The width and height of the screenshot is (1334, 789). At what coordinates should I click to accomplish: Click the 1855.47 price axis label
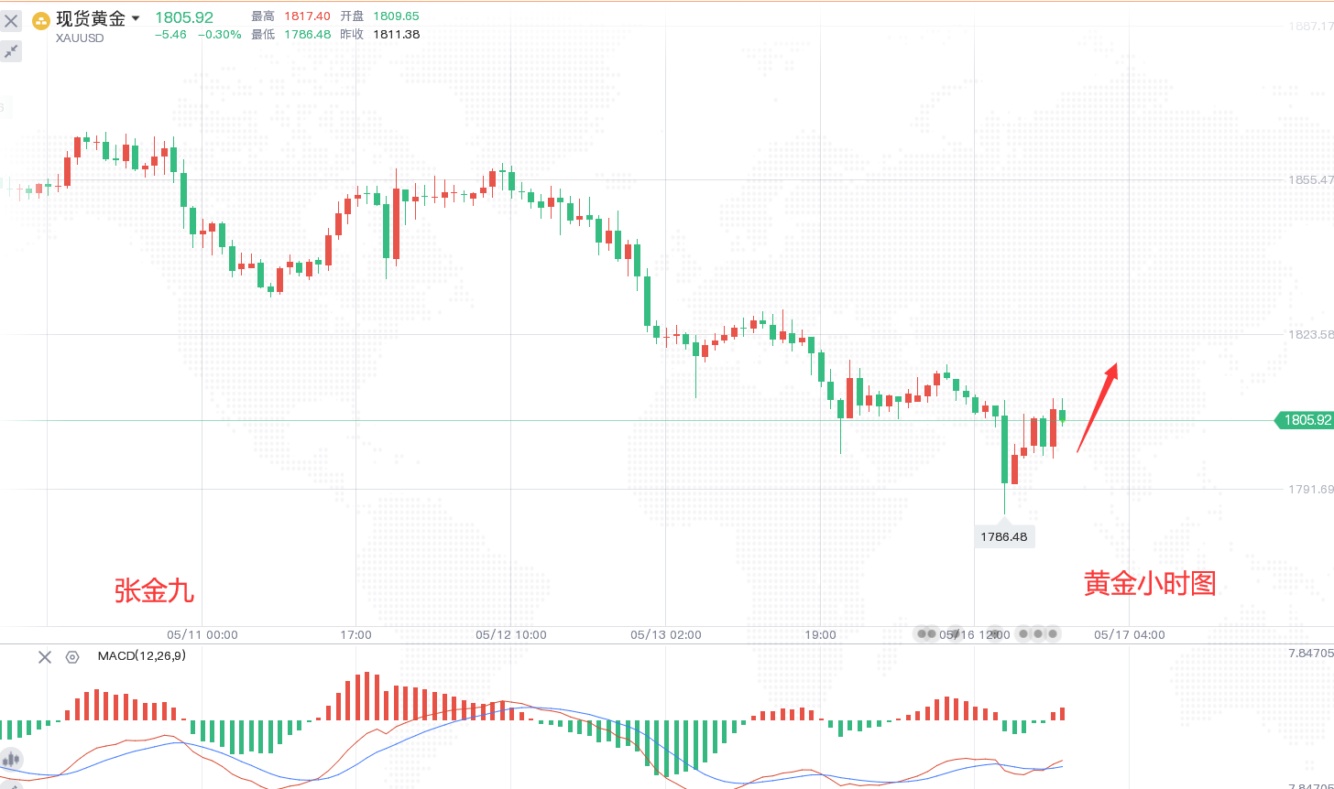click(x=1311, y=180)
